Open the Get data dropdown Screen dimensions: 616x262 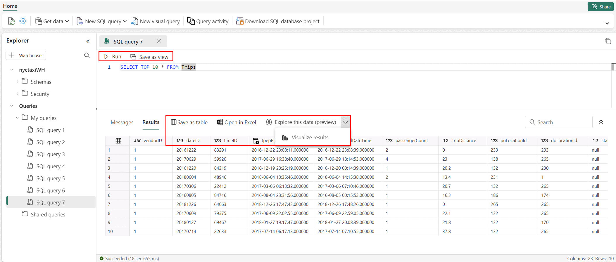point(52,21)
